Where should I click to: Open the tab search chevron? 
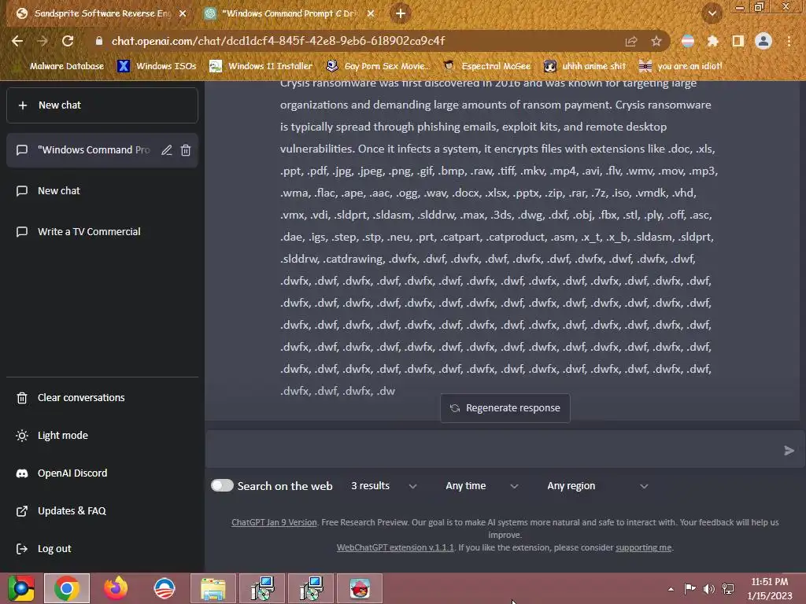click(x=712, y=13)
